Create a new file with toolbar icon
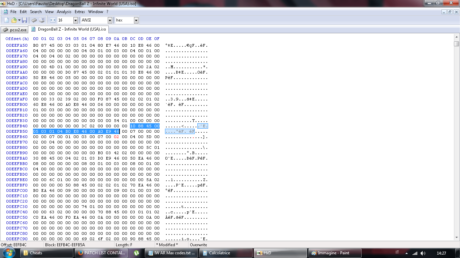Image resolution: width=460 pixels, height=258 pixels. tap(6, 20)
